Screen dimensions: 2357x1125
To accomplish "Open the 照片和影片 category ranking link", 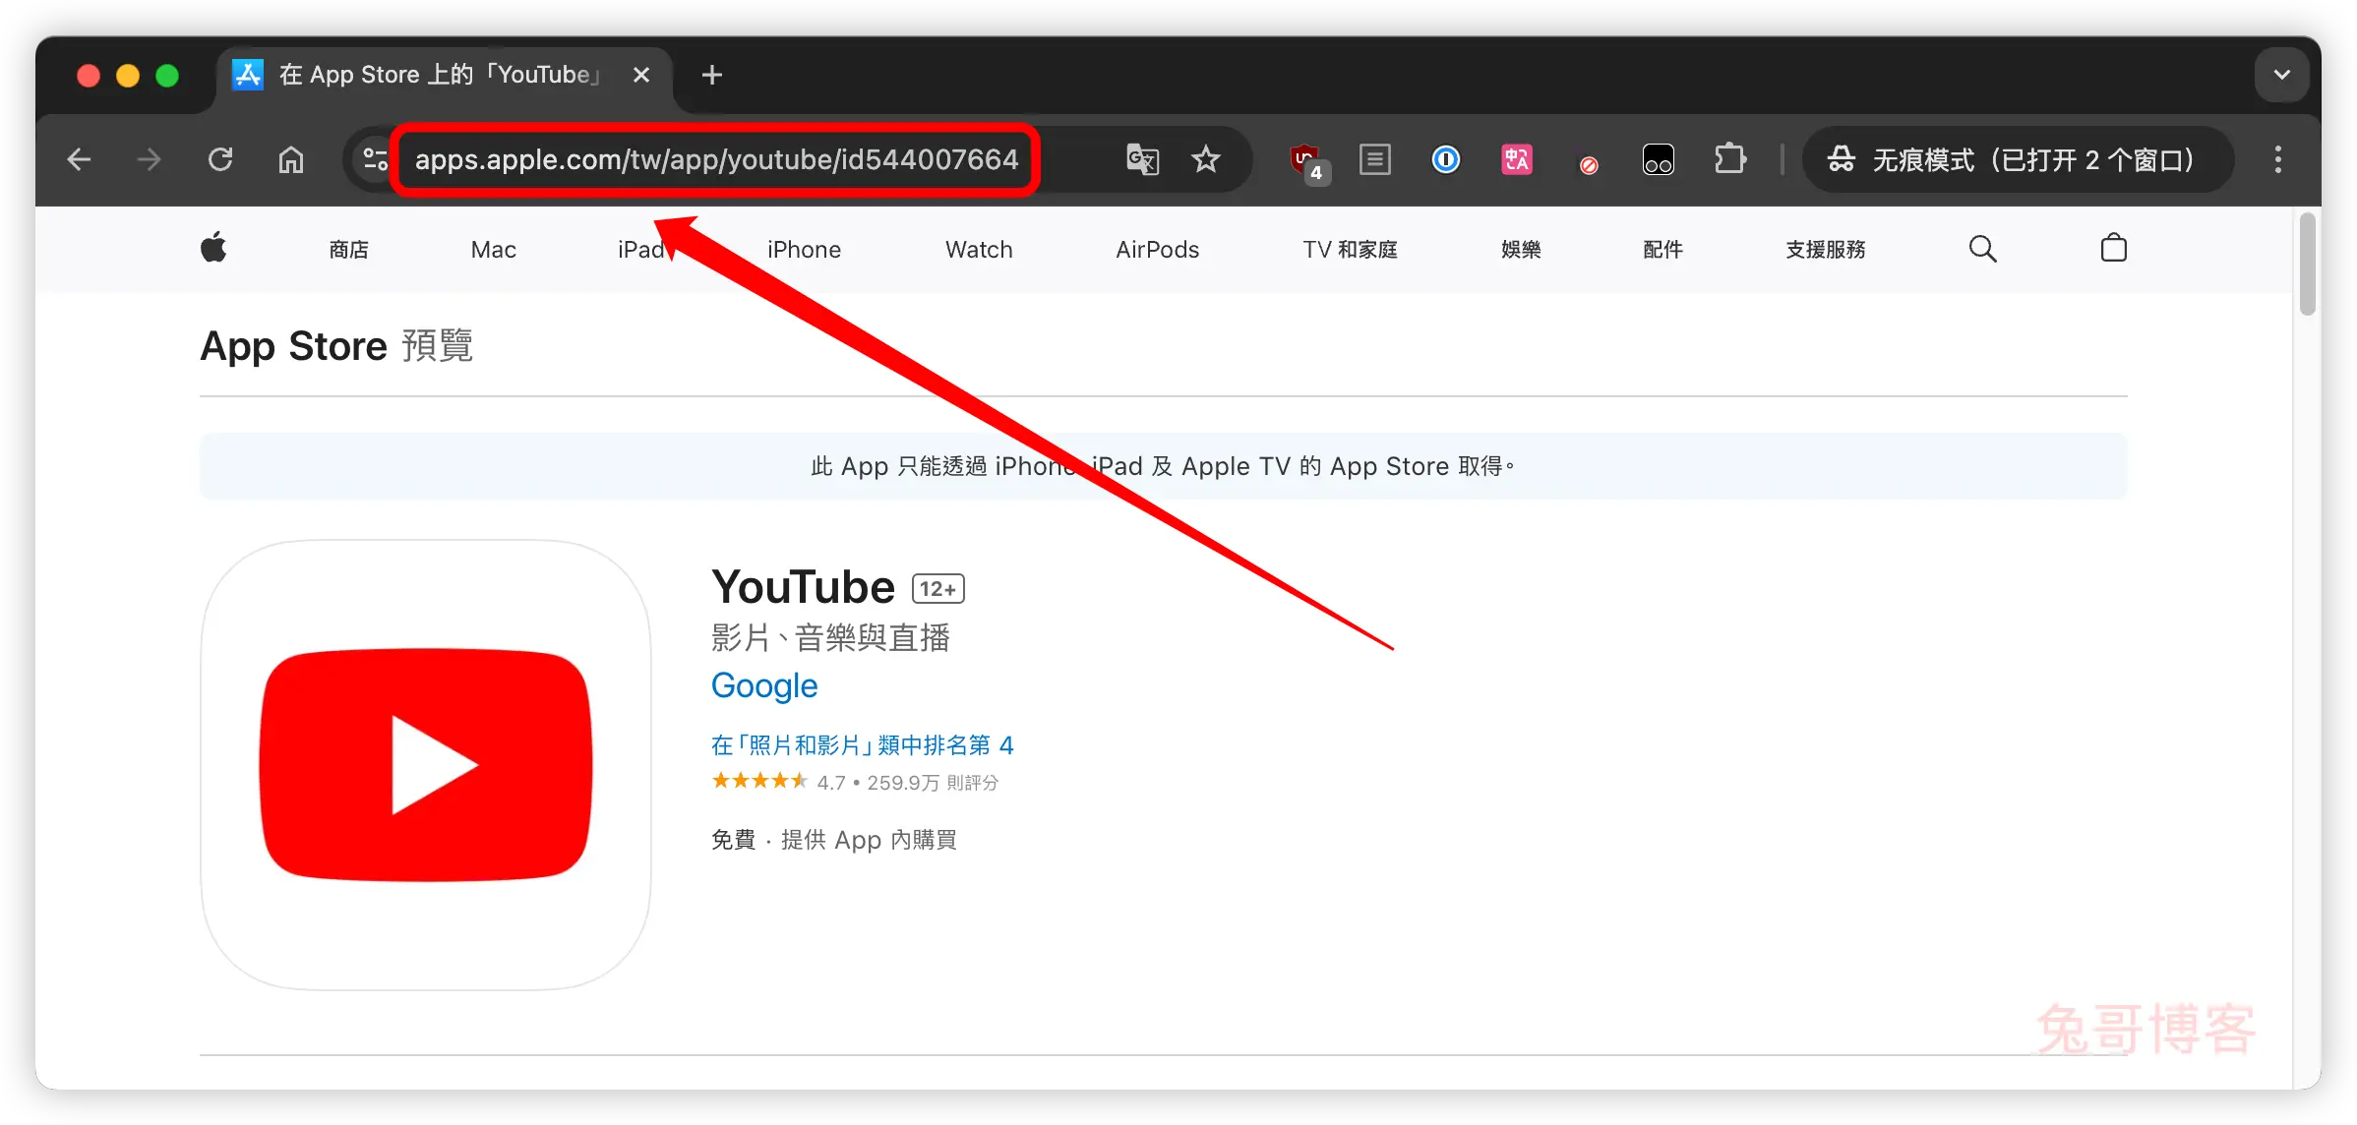I will click(x=862, y=745).
